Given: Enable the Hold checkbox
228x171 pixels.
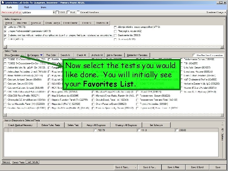Looking at the screenshot, I should tap(68, 12).
